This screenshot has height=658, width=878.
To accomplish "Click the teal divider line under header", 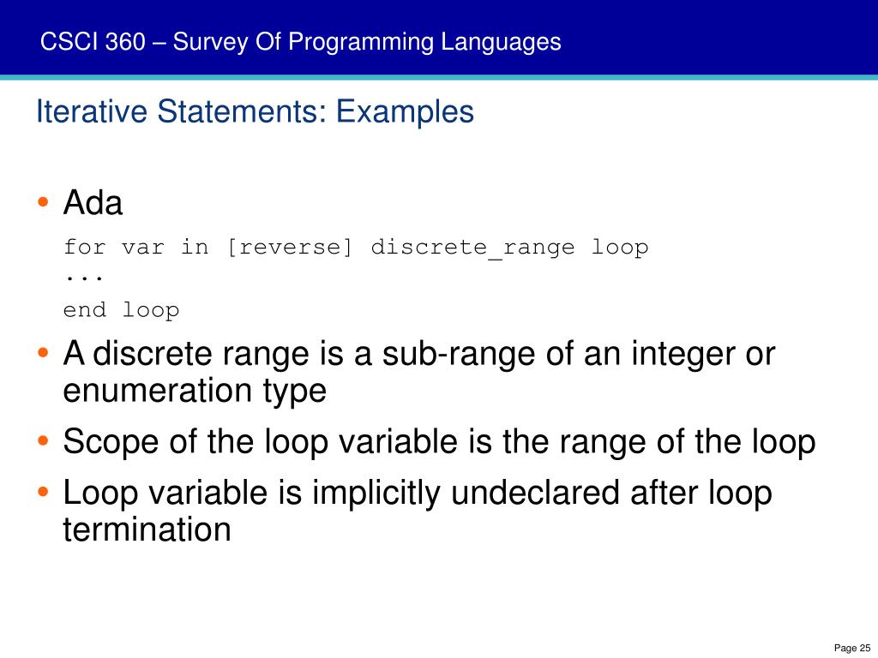I will 439,77.
